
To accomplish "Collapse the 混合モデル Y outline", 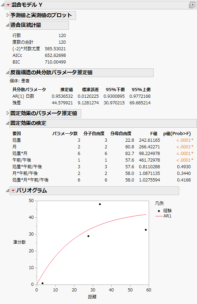I will (3, 5).
